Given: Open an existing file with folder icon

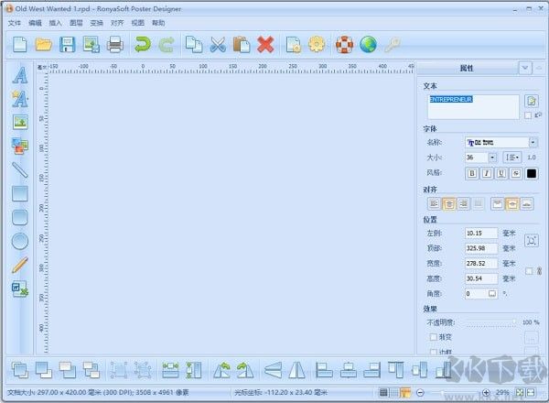Looking at the screenshot, I should point(44,45).
